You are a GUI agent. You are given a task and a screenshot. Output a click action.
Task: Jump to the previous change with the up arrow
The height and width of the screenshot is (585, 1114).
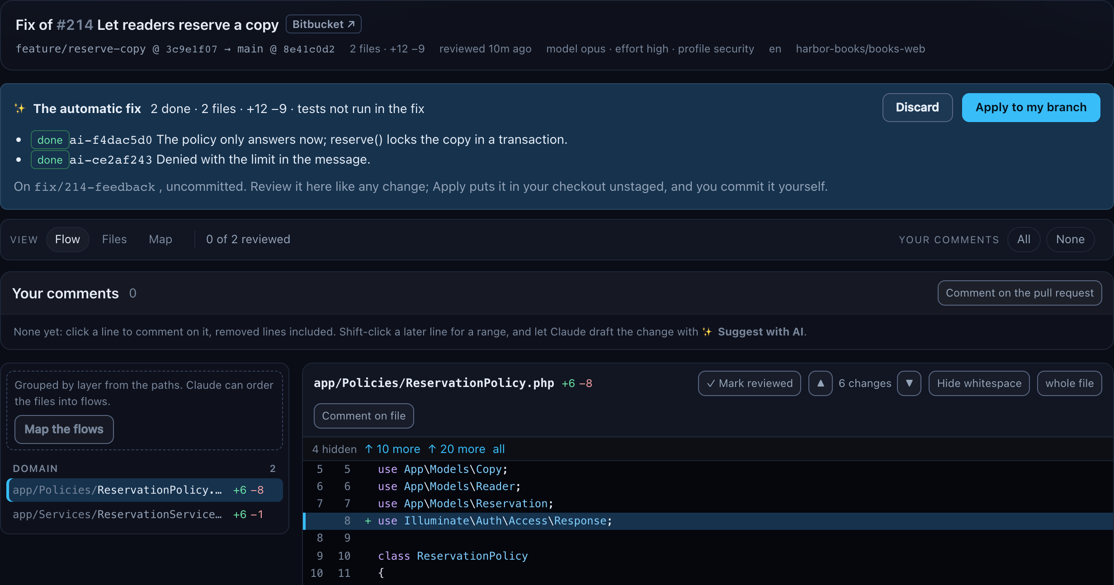821,383
